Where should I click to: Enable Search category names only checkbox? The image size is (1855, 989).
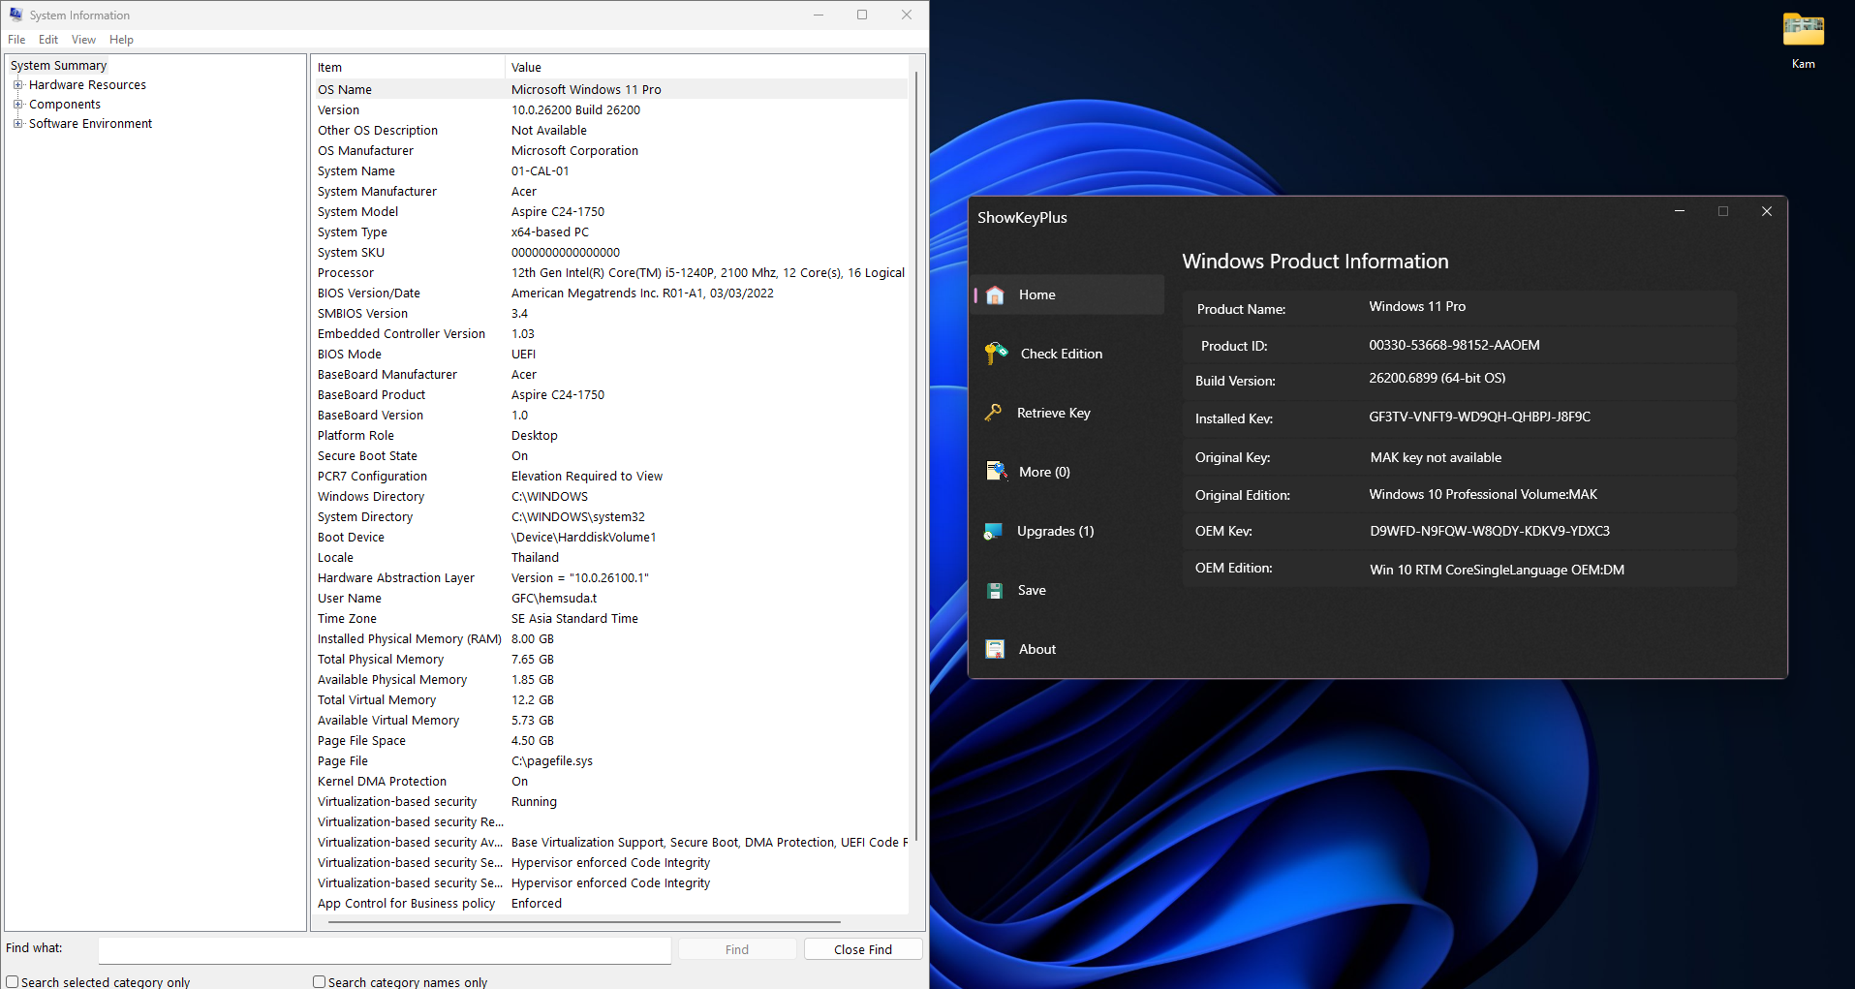coord(319,981)
